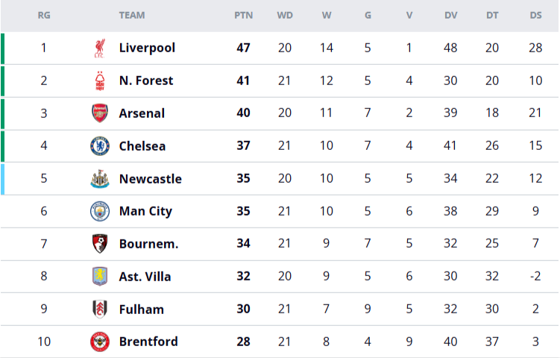Click the Liverpool club crest icon

pos(99,48)
